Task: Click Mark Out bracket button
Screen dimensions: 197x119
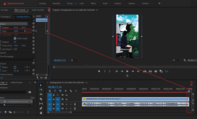Action: [x=110, y=71]
